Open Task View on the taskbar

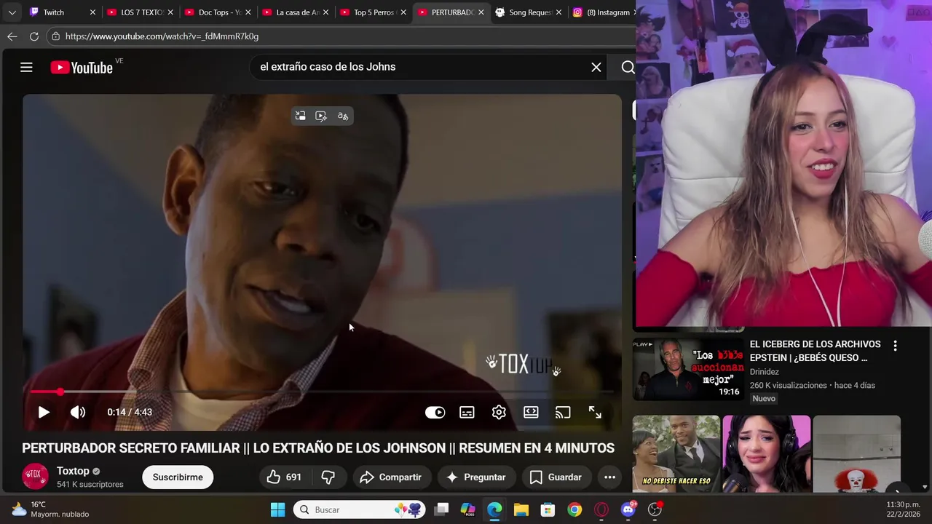[441, 509]
